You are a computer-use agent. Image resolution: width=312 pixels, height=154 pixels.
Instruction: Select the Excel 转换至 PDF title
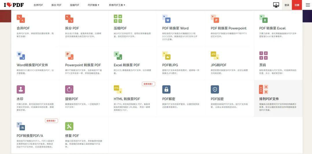coord(127,65)
